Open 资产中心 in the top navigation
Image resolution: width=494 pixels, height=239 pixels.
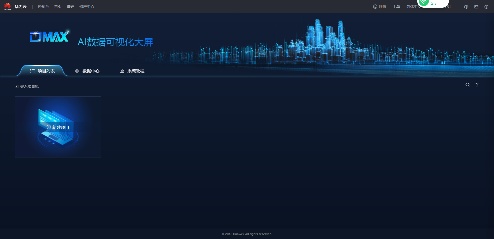click(x=87, y=7)
